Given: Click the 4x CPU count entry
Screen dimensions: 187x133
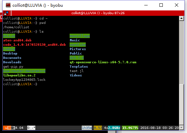Looking at the screenshot, I should 106,128.
